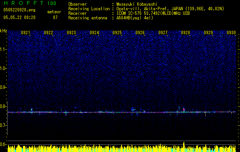This screenshot has height=152, width=240.
Task: Click the 0928 time marker
Action: click(185, 32)
